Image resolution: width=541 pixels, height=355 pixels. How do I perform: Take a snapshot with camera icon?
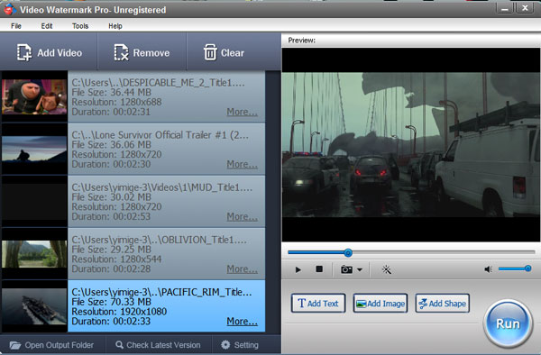click(346, 269)
